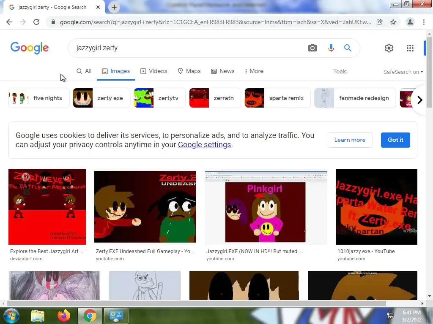Click the blue magnifier search icon
The height and width of the screenshot is (324, 433).
pyautogui.click(x=348, y=48)
